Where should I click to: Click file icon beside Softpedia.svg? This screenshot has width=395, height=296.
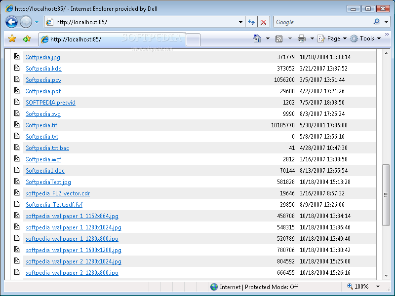17,113
